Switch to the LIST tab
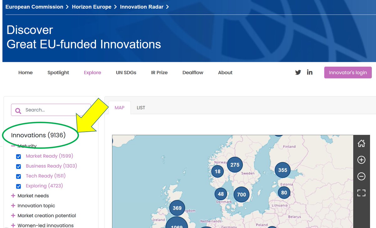The height and width of the screenshot is (228, 376). [141, 107]
